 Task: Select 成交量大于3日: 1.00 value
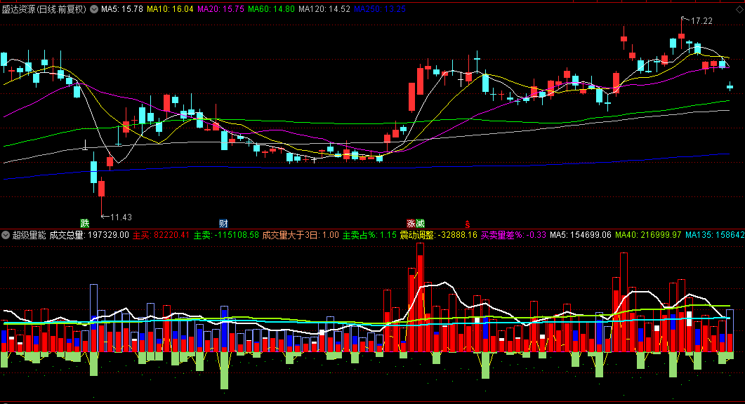pyautogui.click(x=301, y=235)
